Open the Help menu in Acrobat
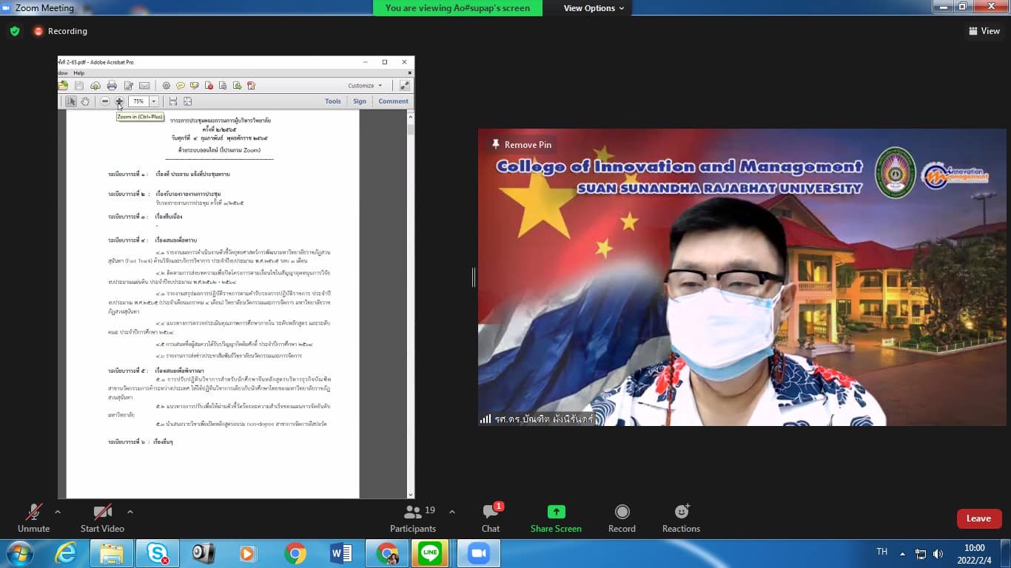 [x=78, y=73]
